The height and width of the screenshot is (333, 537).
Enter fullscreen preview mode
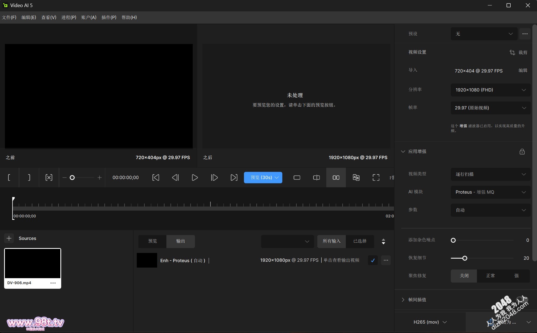[376, 177]
